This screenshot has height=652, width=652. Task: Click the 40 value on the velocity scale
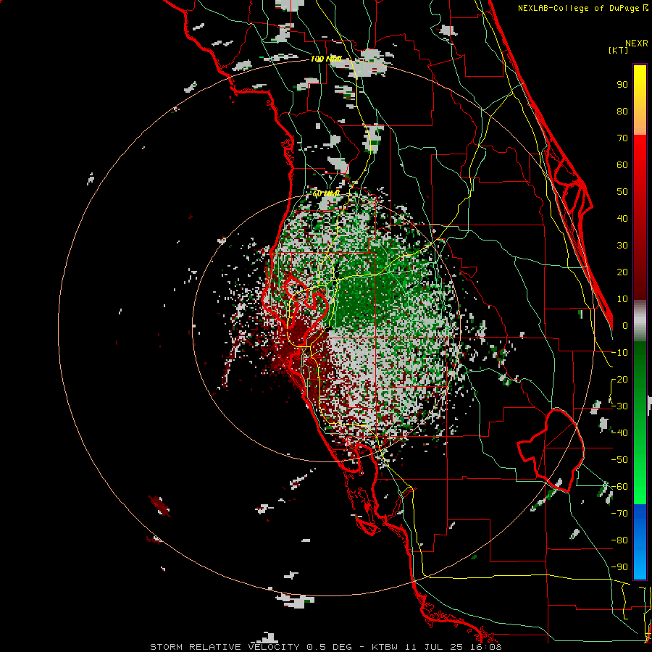[622, 218]
